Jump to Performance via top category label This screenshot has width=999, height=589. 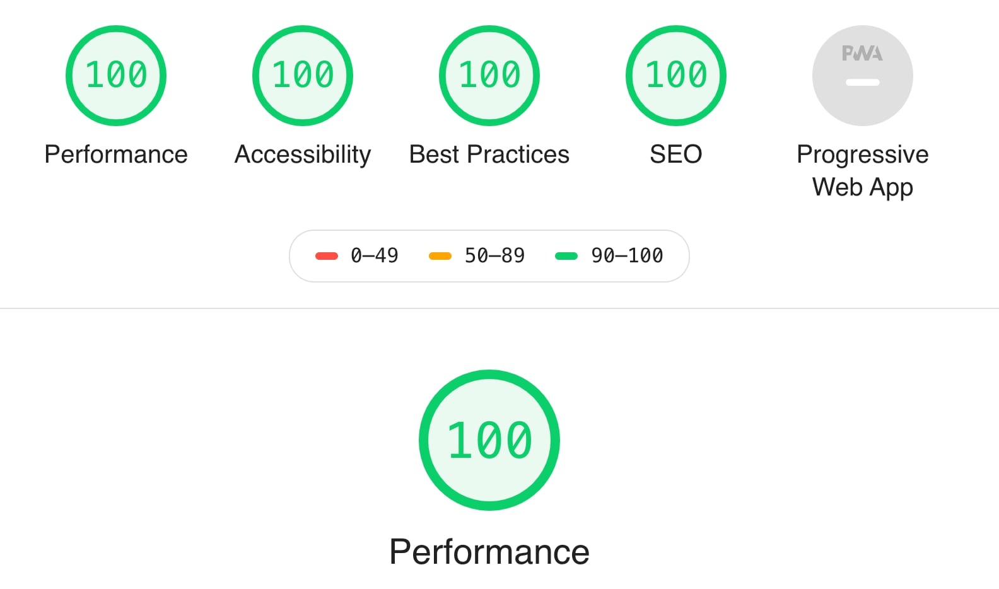point(116,155)
